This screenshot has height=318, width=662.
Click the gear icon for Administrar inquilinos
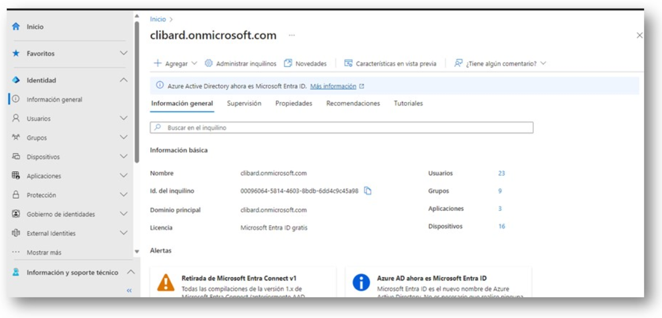tap(208, 63)
